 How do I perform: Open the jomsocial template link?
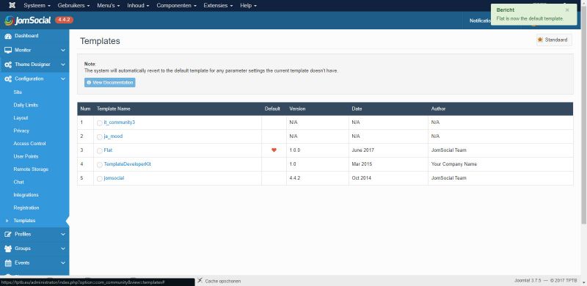point(114,178)
